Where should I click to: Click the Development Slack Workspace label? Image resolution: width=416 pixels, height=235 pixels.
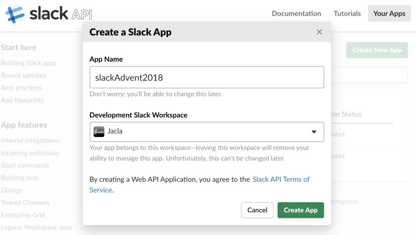[138, 115]
